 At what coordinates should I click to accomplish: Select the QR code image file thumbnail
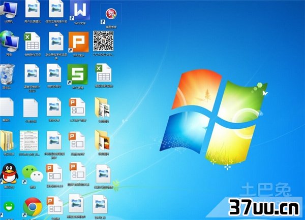(x=103, y=41)
